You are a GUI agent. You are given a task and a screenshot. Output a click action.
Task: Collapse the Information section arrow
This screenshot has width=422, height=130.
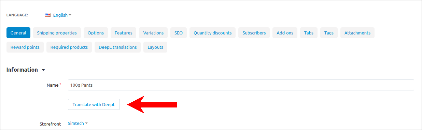coord(43,70)
